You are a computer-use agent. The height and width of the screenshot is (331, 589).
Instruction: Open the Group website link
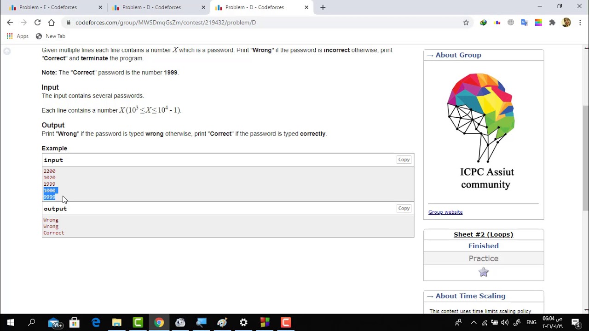pos(445,212)
